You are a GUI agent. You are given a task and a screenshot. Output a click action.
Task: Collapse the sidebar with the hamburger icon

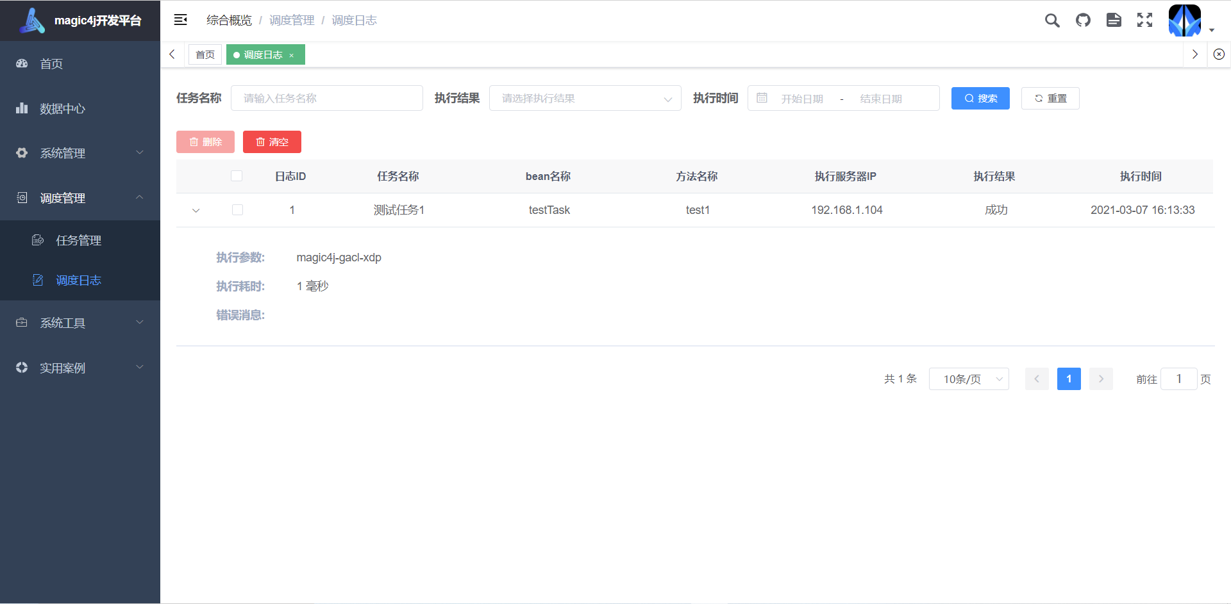pos(181,20)
